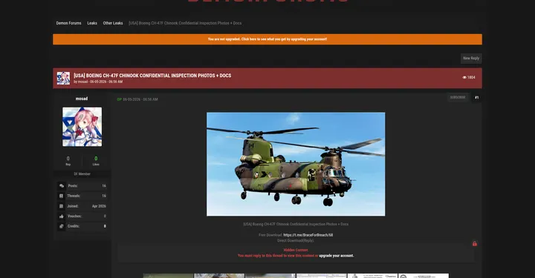This screenshot has width=535, height=278.
Task: Click the views eye icon
Action: point(464,78)
